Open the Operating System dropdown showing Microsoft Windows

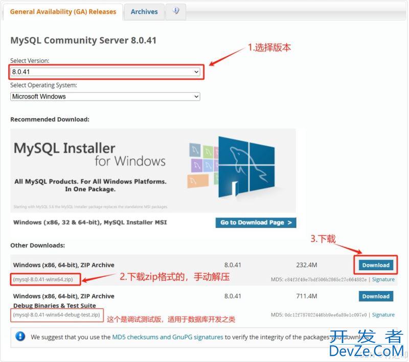click(x=105, y=97)
